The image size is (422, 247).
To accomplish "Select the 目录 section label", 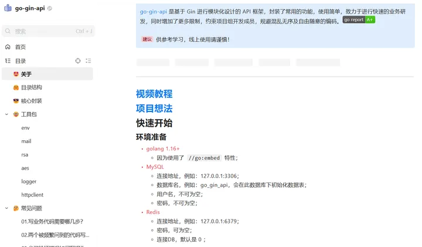I will click(x=21, y=61).
